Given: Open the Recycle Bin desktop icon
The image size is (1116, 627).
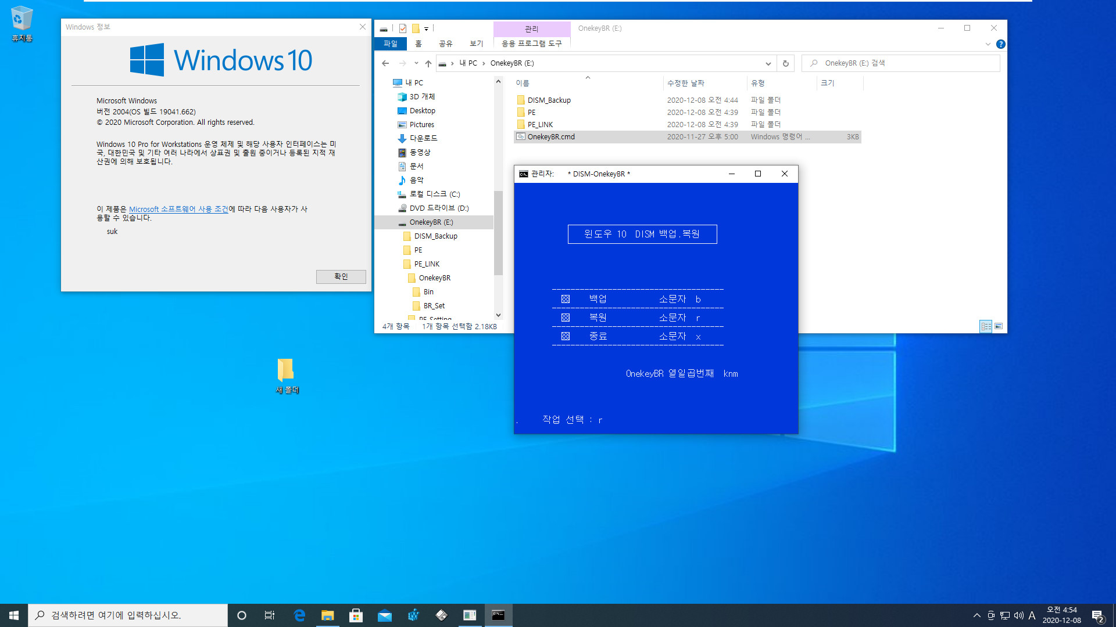Looking at the screenshot, I should tap(22, 24).
